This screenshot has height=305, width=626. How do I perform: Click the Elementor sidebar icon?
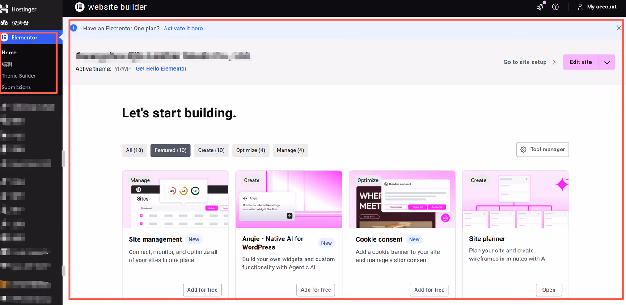(4, 38)
